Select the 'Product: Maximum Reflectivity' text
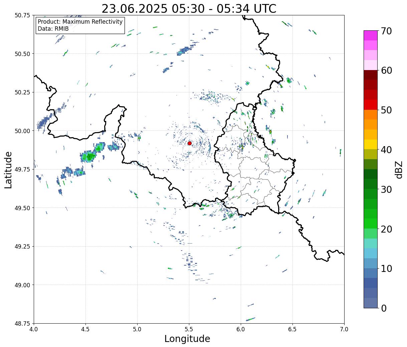This screenshot has width=407, height=347. point(80,22)
